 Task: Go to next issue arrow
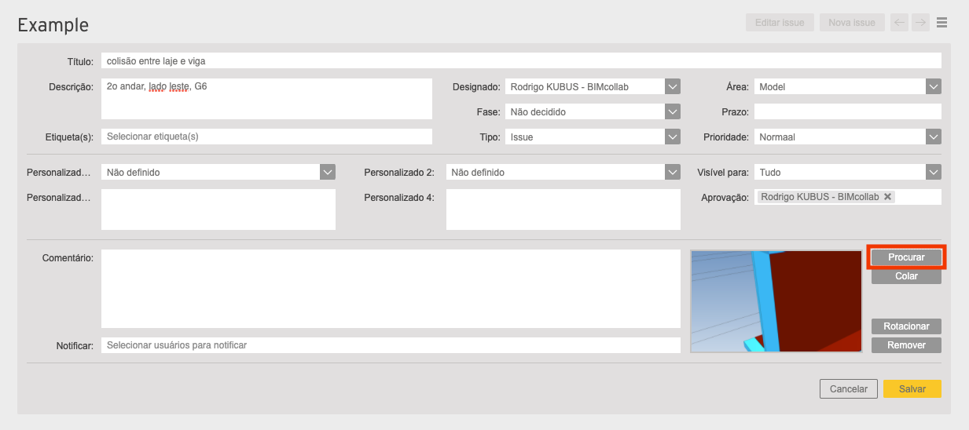[920, 23]
